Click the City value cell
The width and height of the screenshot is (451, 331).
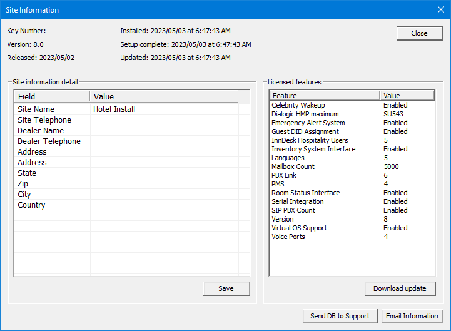coord(164,195)
